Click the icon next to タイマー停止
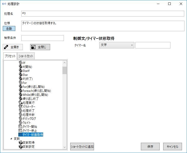This screenshot has width=187, height=153. pyautogui.click(x=20, y=131)
